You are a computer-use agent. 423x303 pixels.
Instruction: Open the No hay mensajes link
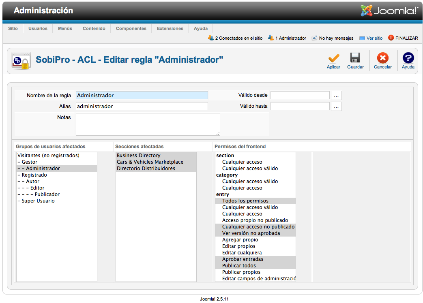(x=336, y=38)
